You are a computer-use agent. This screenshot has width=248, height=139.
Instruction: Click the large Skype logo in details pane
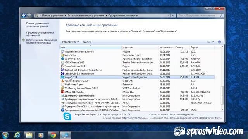click(67, 117)
